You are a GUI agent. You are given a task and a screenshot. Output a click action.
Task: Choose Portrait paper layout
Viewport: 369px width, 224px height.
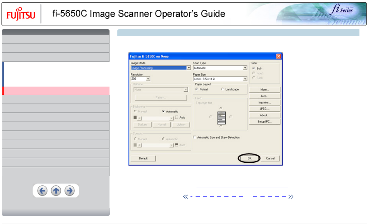coord(197,89)
